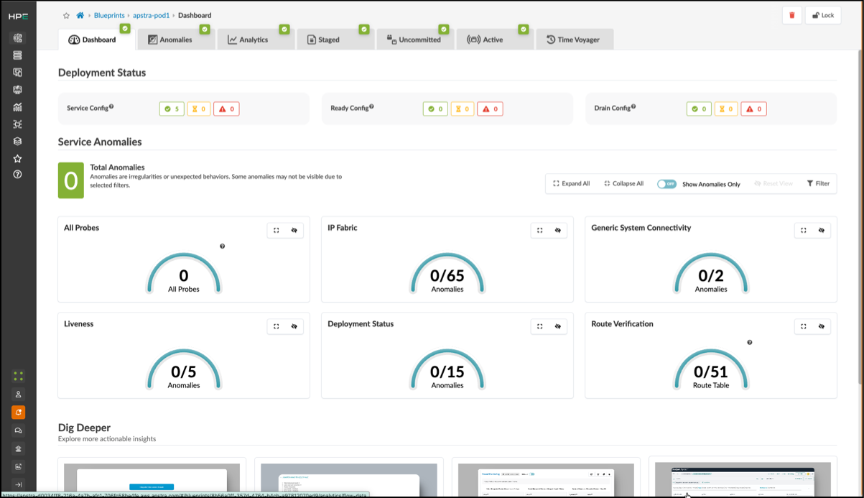Viewport: 864px width, 498px height.
Task: Click the help icon next to Ready Config
Action: coord(371,107)
